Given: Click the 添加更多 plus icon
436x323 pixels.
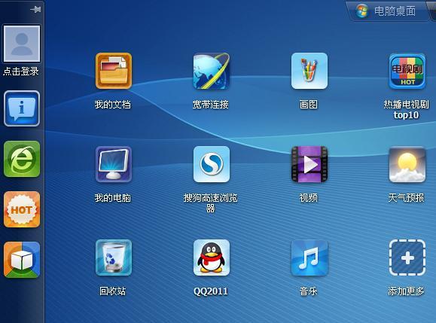Looking at the screenshot, I should pos(407,257).
